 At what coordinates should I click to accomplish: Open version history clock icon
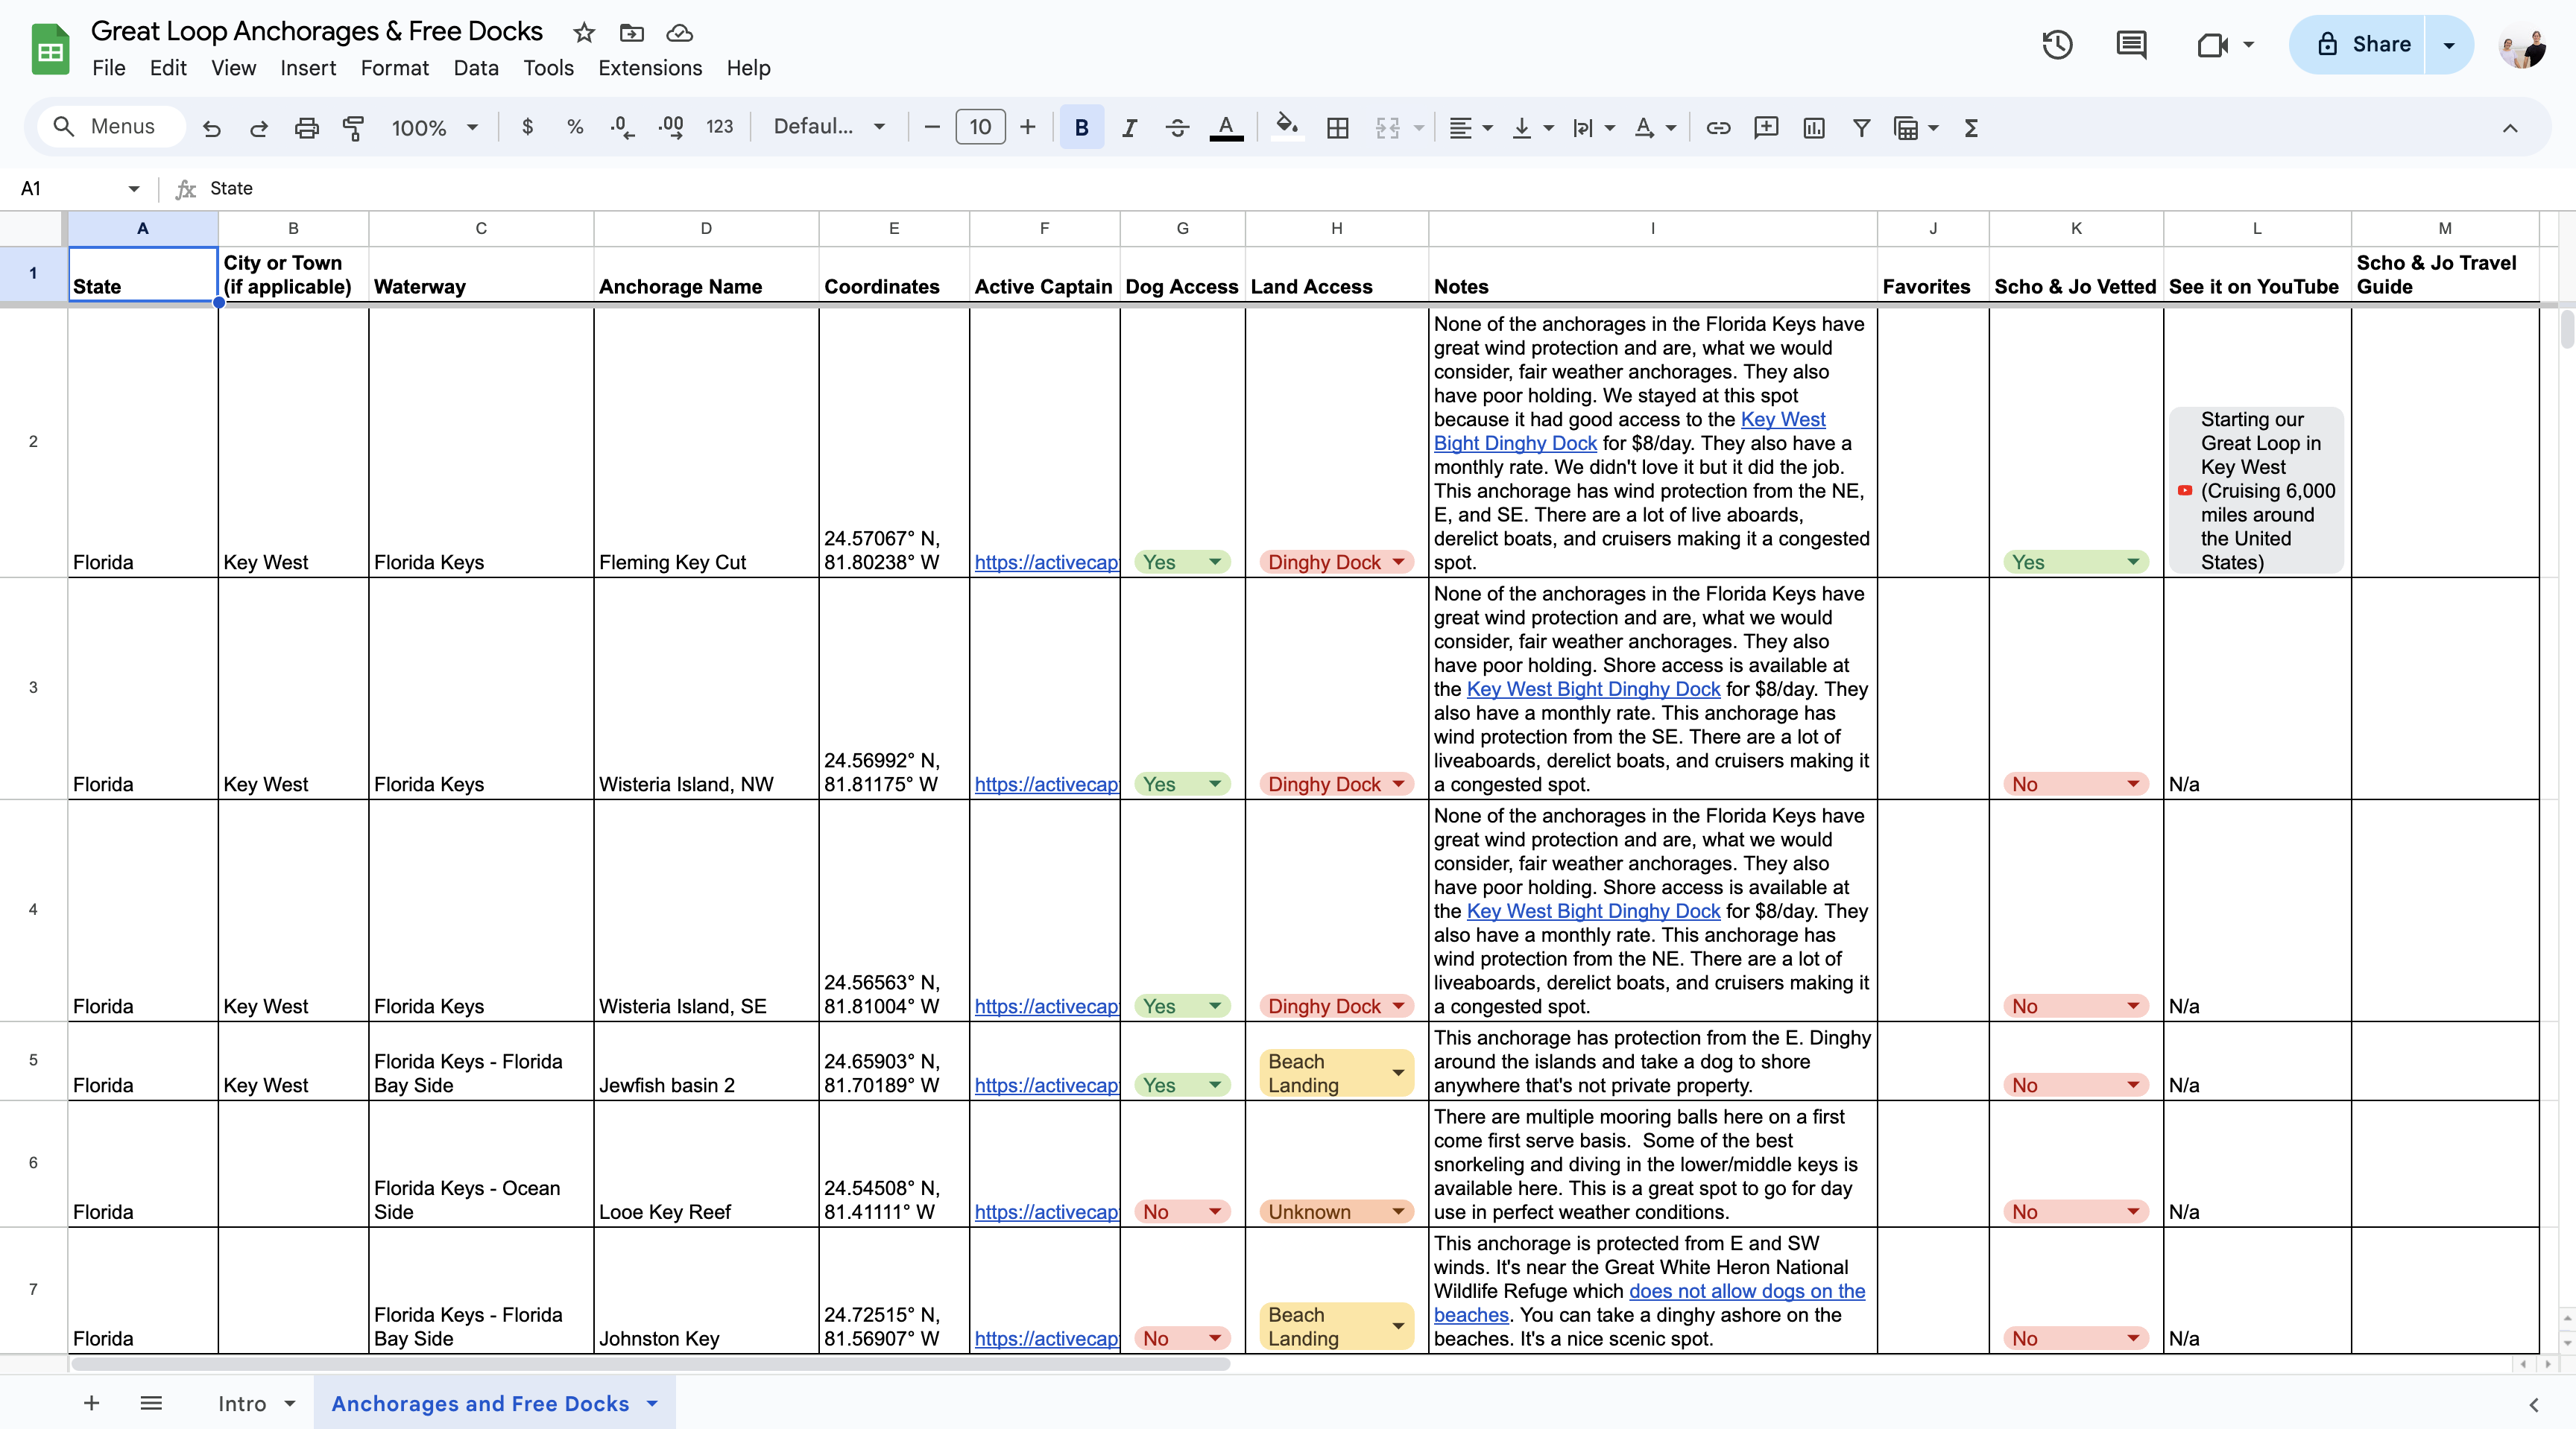point(2057,44)
